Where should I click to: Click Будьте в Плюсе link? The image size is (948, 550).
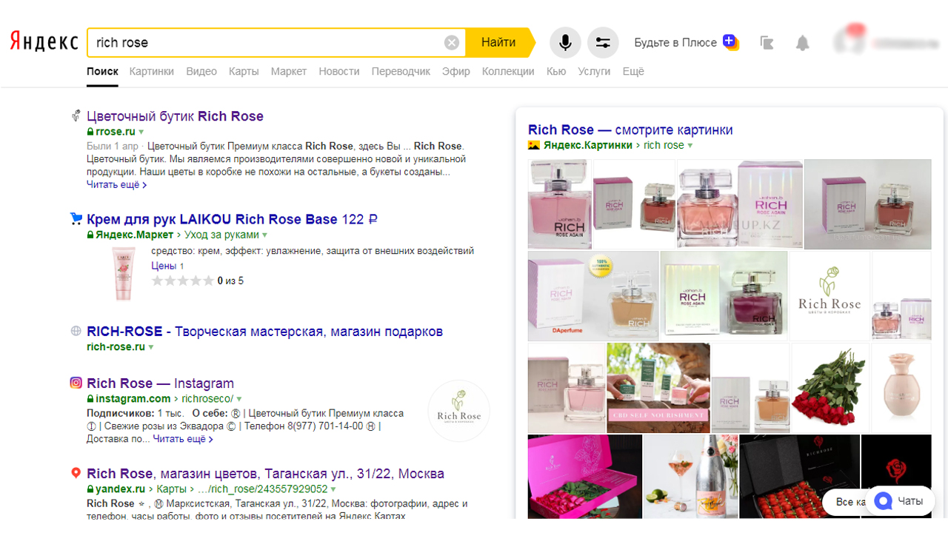(x=675, y=43)
